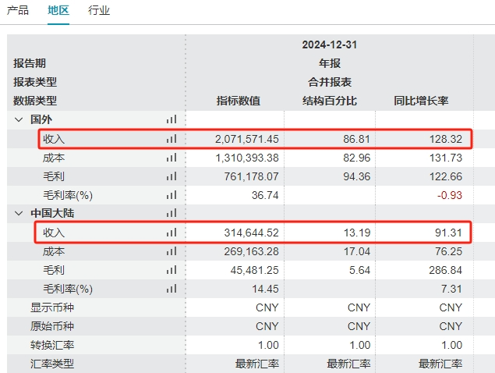
Task: Open chart icon for 中国大陆 row
Action: [x=171, y=213]
